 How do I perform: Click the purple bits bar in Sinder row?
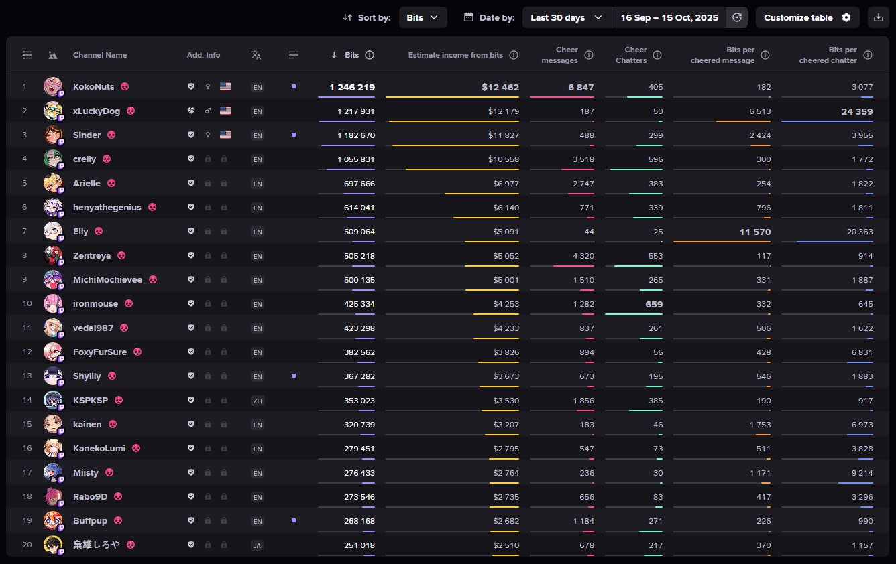[346, 145]
